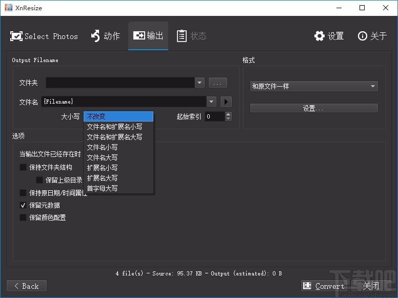Choose 文件名和扩展名大写 option
398x298 pixels.
[118, 137]
